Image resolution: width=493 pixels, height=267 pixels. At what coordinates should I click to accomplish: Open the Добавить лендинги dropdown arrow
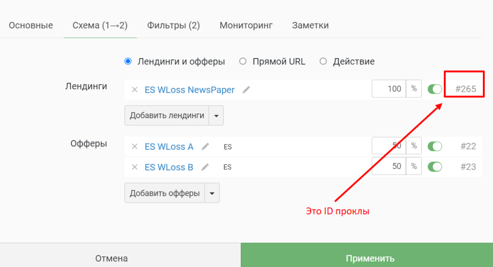[x=216, y=115]
